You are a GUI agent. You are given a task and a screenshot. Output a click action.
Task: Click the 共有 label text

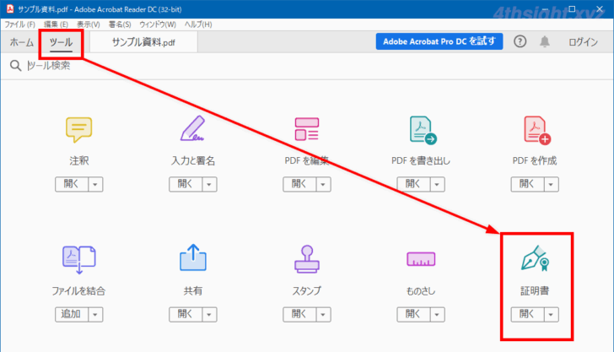point(193,291)
